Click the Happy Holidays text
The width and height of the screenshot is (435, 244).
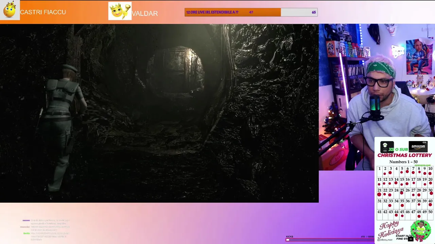click(391, 229)
